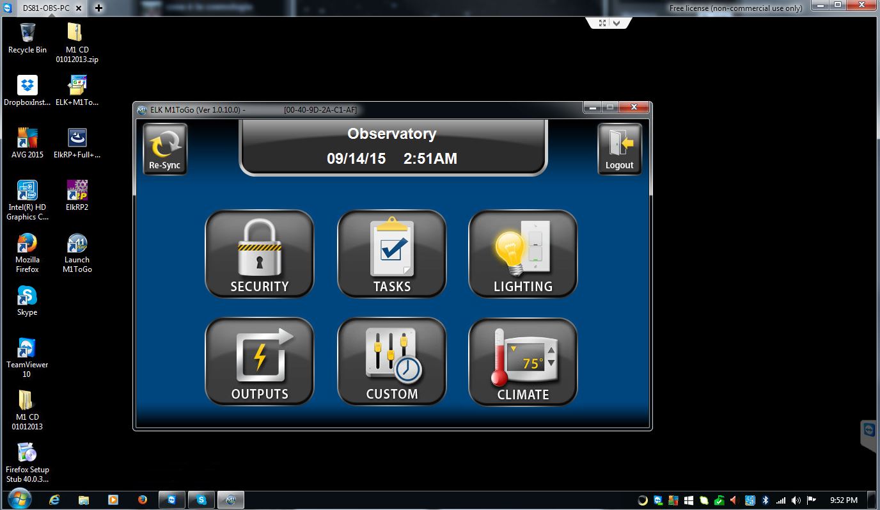
Task: Open the SECURITY panel
Action: 259,254
